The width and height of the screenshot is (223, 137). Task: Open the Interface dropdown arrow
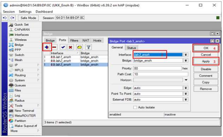(186, 55)
